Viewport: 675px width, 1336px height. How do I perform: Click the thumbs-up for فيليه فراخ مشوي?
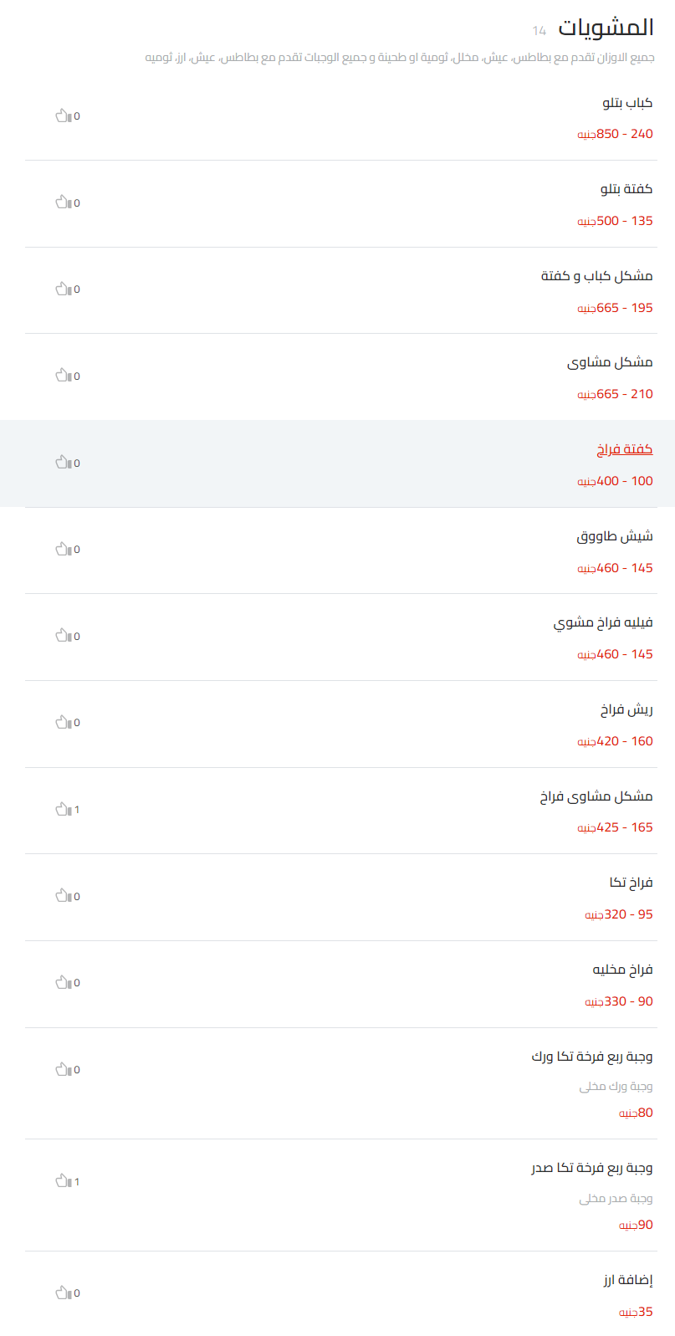(64, 636)
